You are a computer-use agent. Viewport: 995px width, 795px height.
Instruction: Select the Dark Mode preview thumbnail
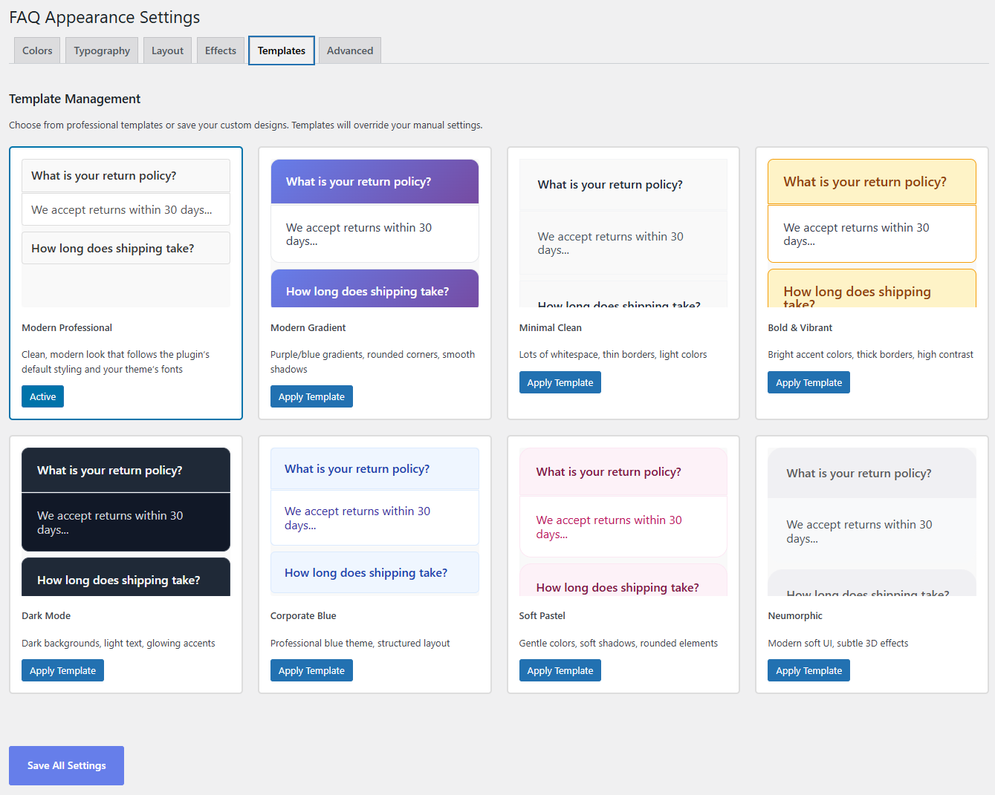tap(126, 521)
